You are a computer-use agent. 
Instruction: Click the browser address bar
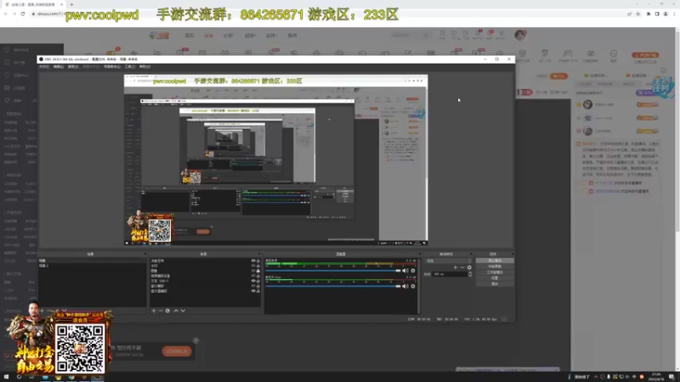point(330,14)
